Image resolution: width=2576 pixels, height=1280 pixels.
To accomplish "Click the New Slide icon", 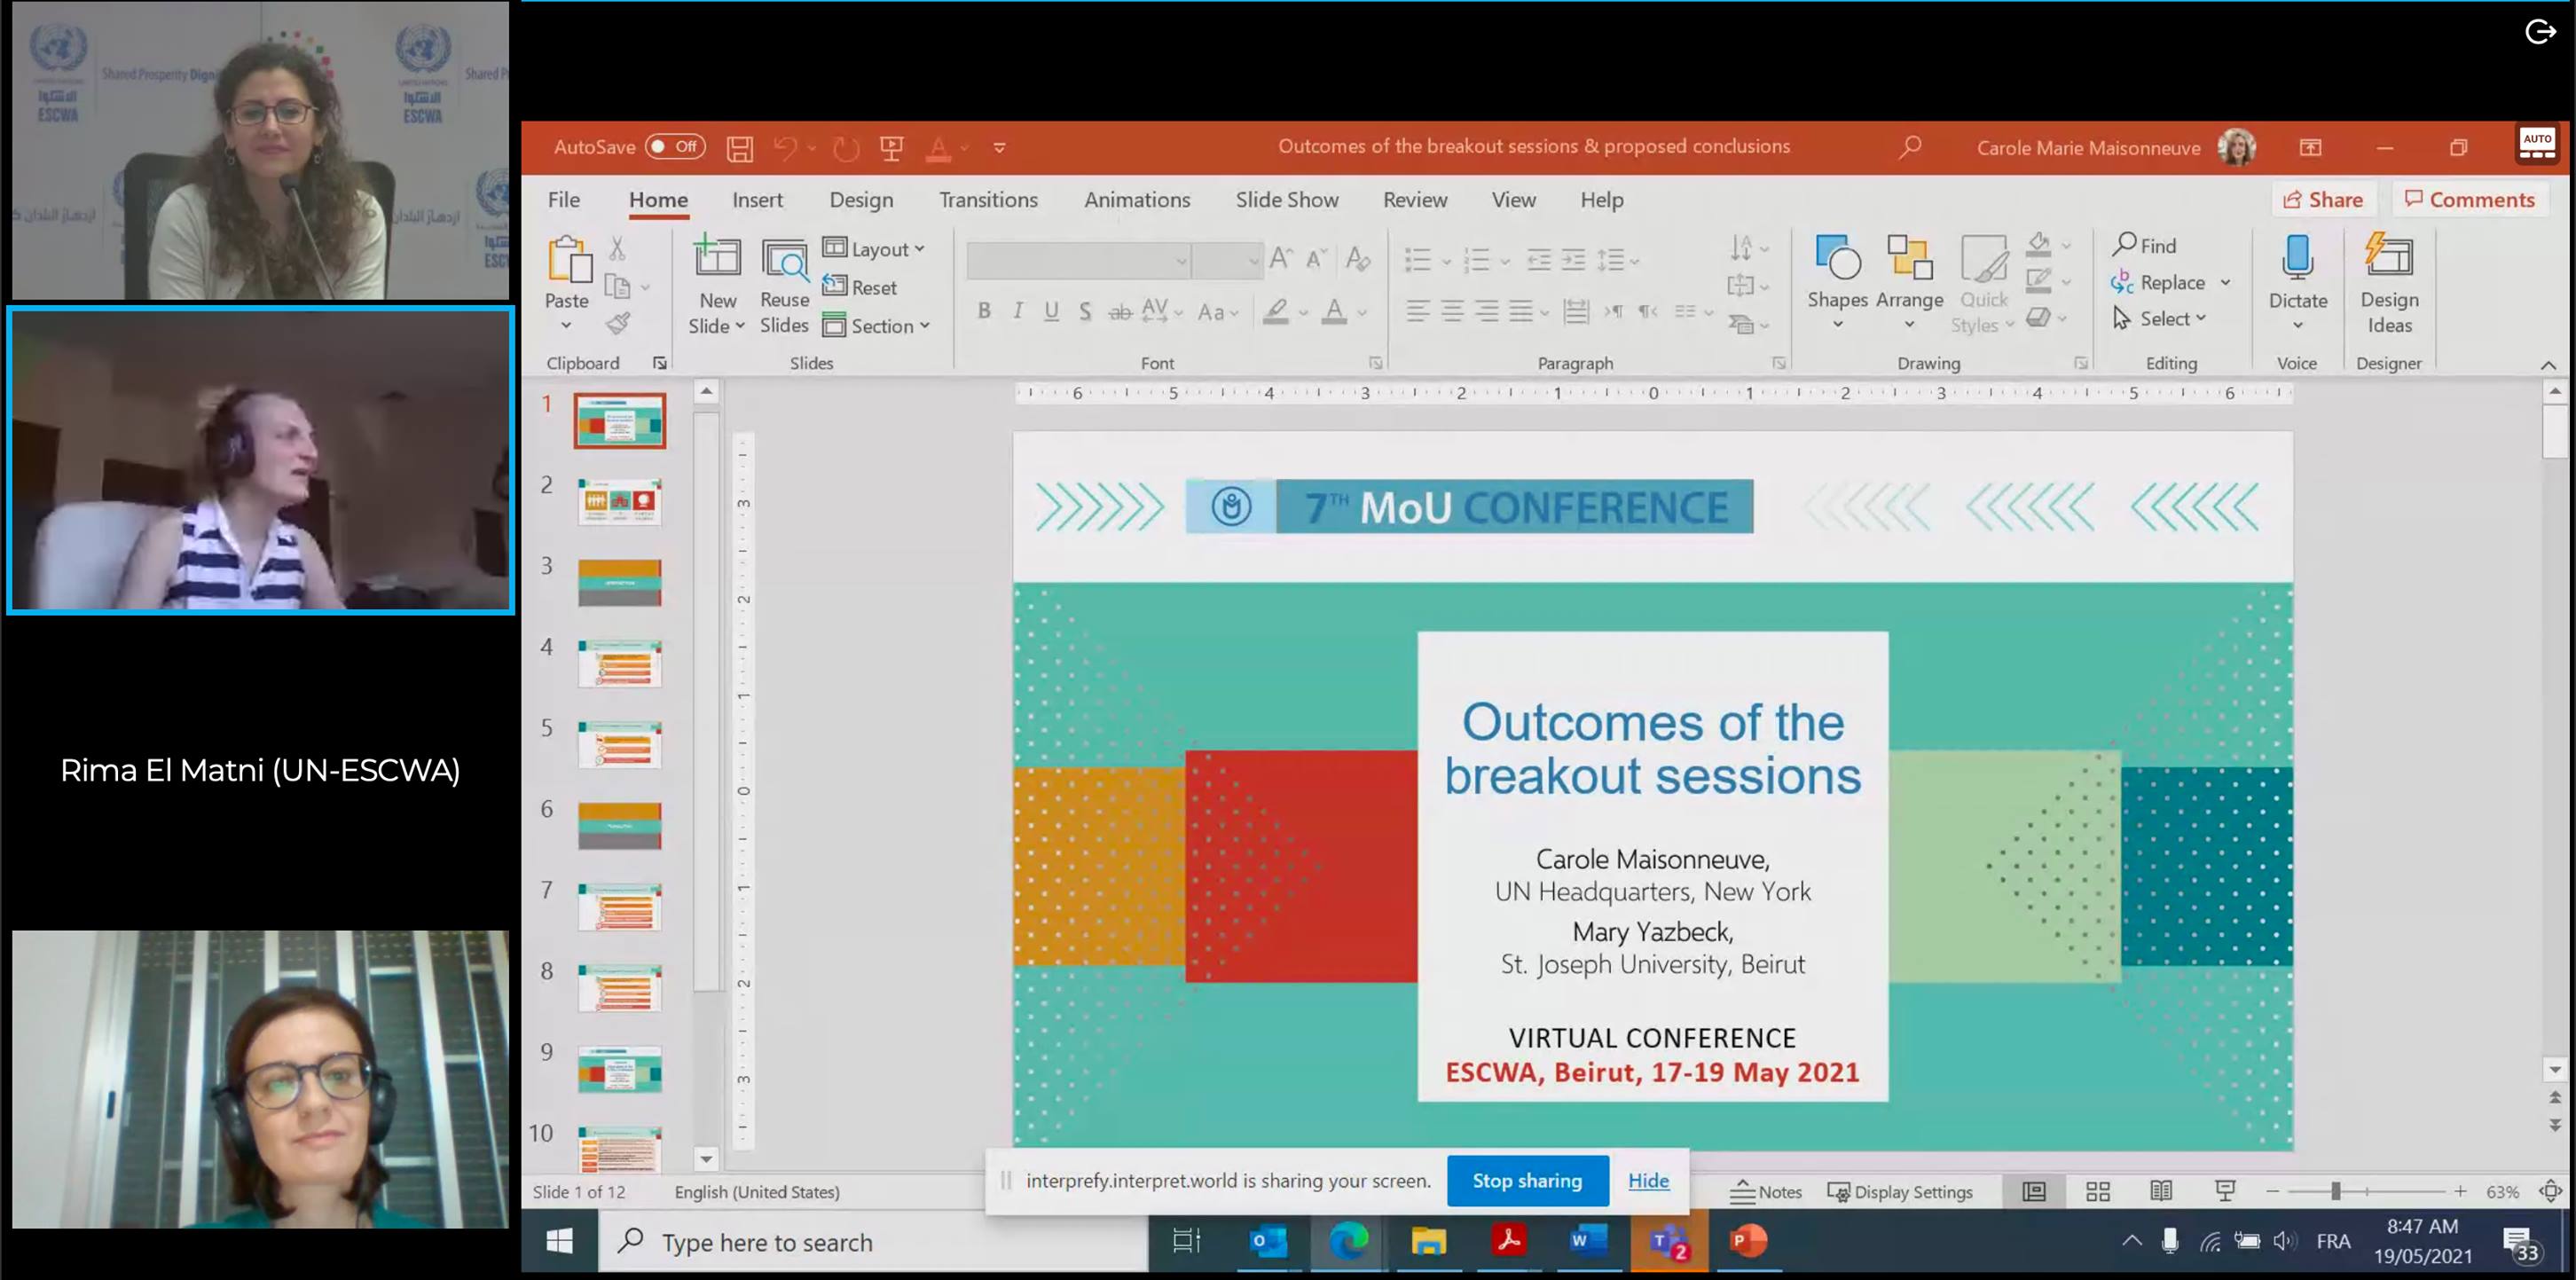I will point(717,258).
